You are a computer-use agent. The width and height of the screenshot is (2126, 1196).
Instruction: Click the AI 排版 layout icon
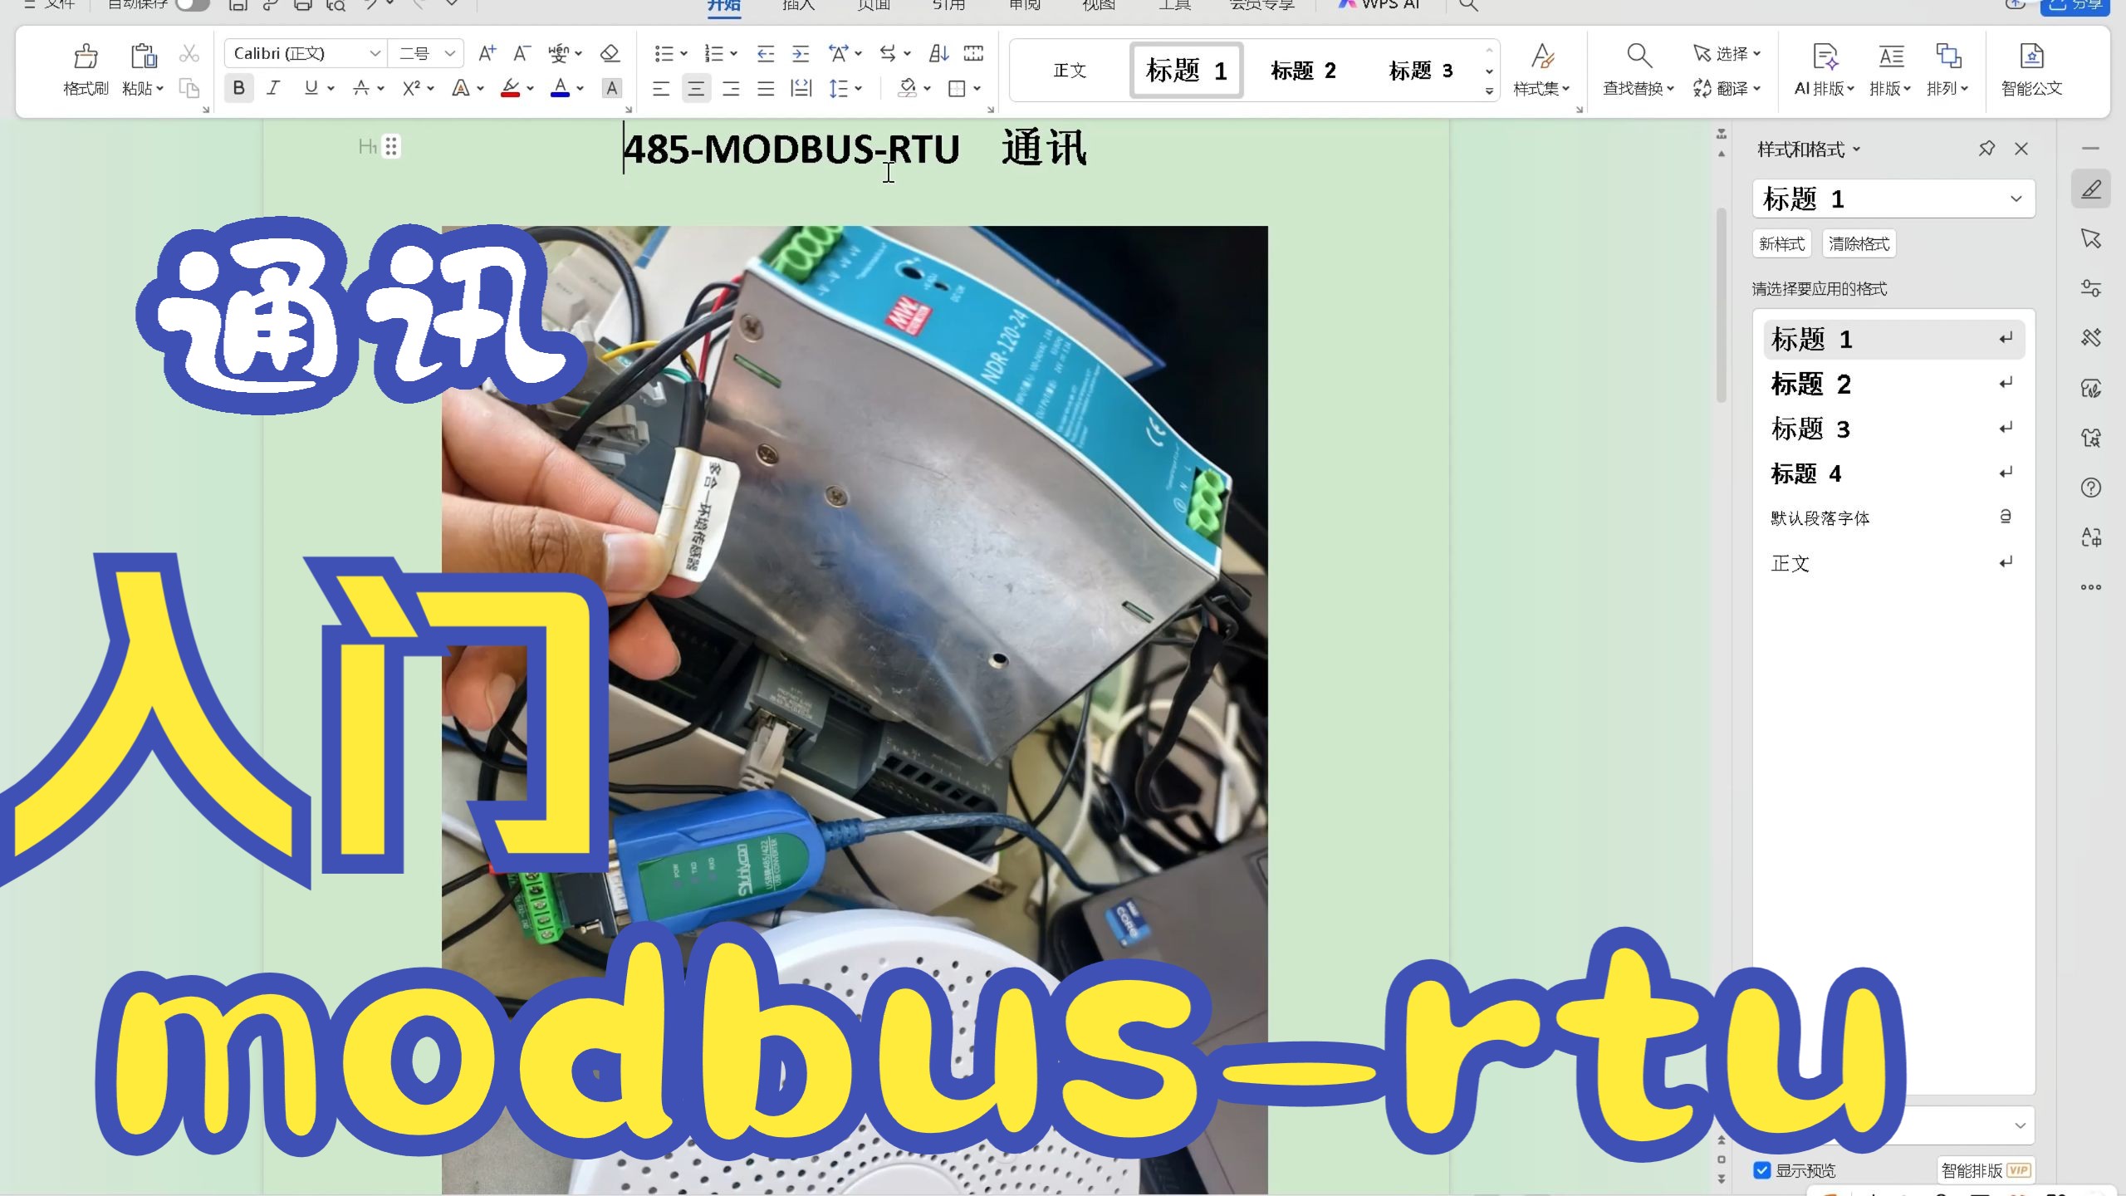tap(1825, 56)
